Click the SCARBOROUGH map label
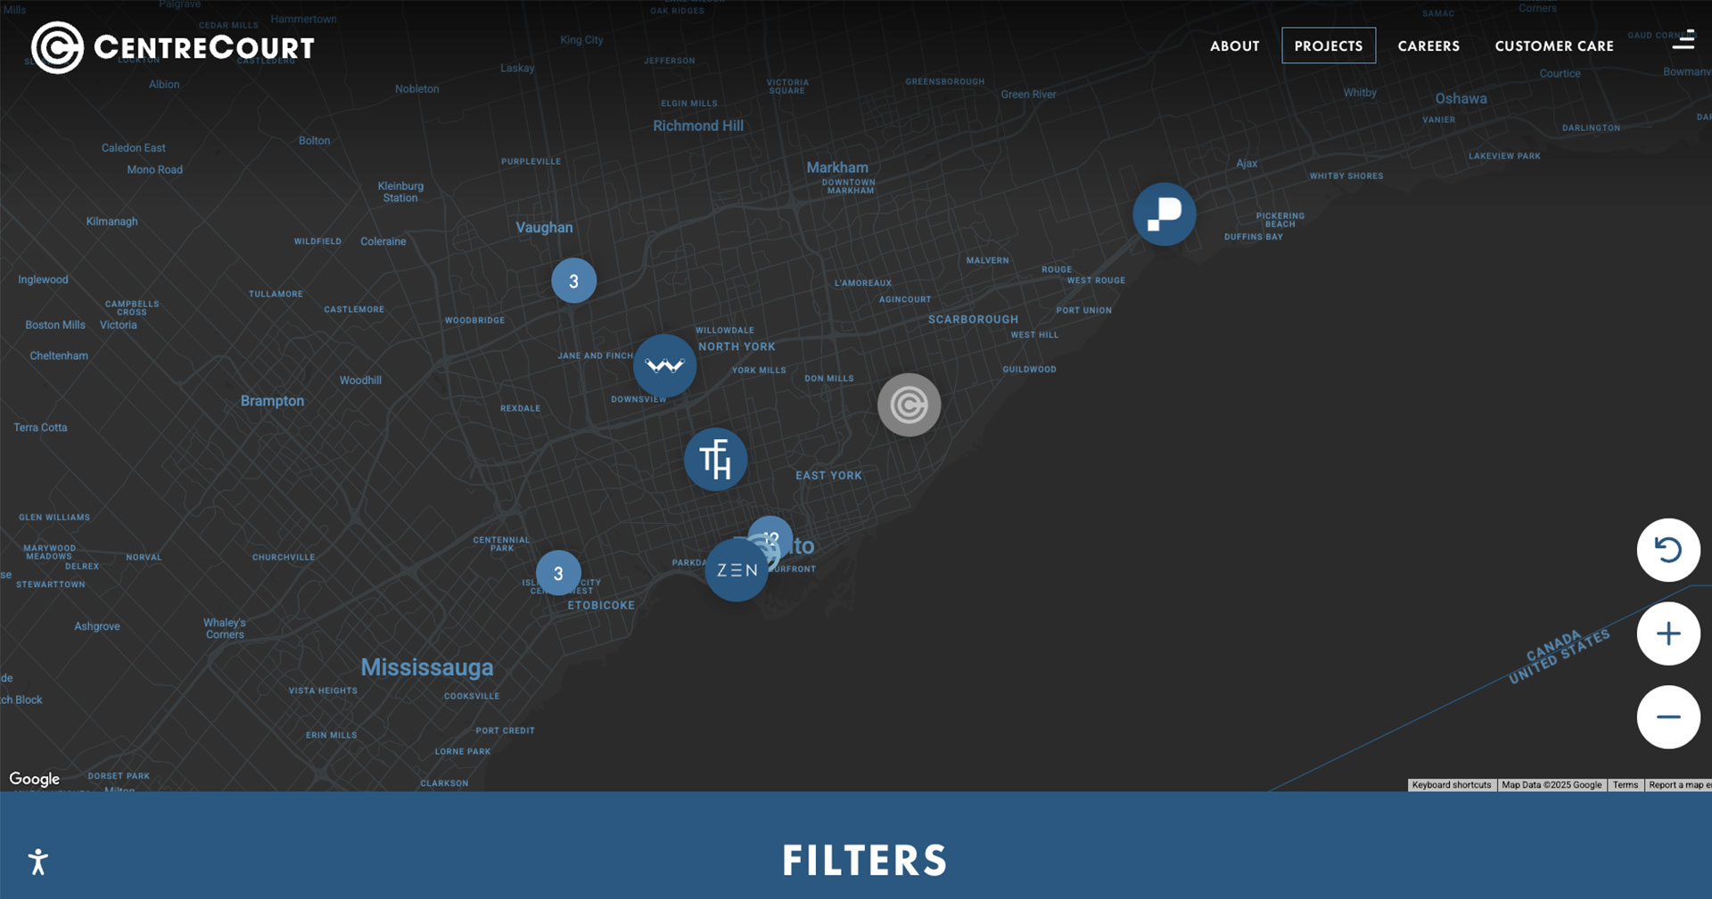This screenshot has width=1712, height=899. click(973, 319)
